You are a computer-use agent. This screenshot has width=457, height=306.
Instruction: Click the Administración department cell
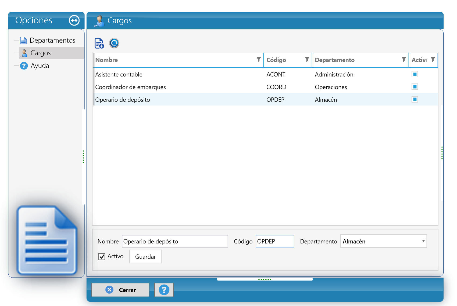click(334, 74)
